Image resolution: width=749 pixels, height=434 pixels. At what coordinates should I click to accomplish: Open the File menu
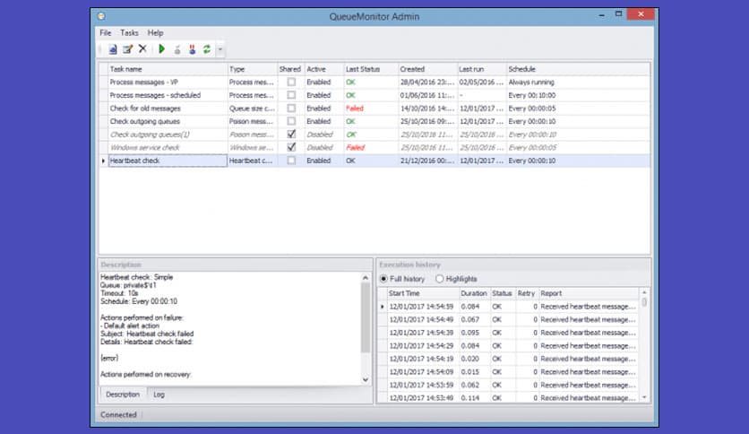coord(106,33)
